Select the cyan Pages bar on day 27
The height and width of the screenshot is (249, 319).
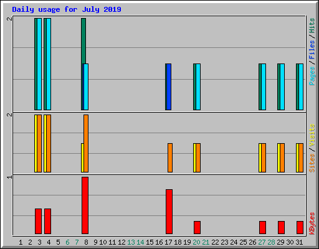[264, 87]
